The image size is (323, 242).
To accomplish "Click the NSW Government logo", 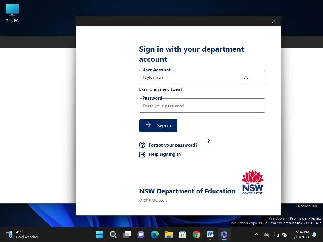I will [x=253, y=182].
